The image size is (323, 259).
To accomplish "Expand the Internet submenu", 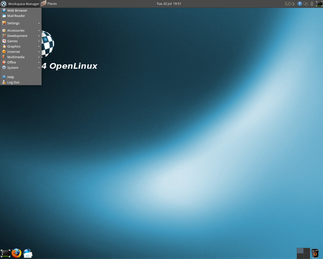I will coord(21,52).
